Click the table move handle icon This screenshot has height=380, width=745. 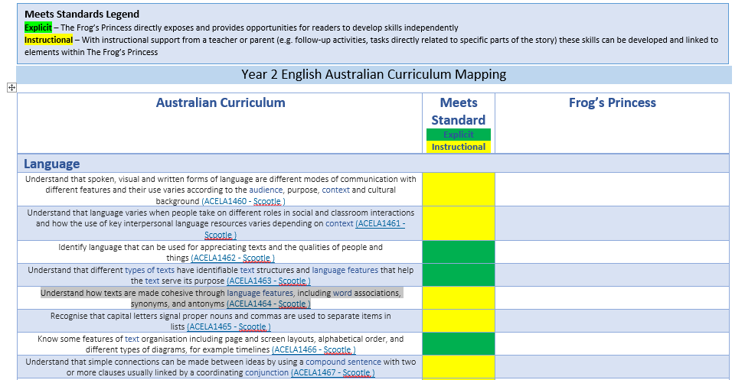(x=12, y=87)
